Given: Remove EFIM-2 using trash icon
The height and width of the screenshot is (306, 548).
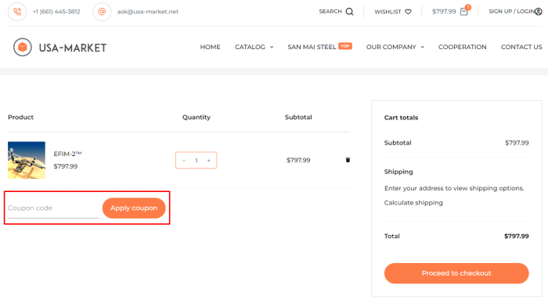Looking at the screenshot, I should pyautogui.click(x=348, y=160).
